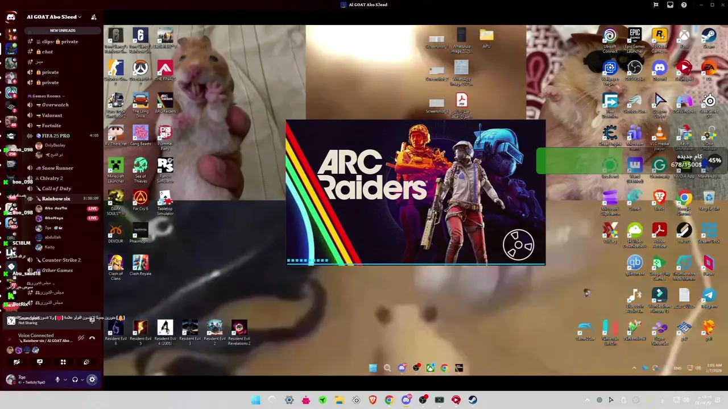Open Discord help question mark icon

click(684, 5)
